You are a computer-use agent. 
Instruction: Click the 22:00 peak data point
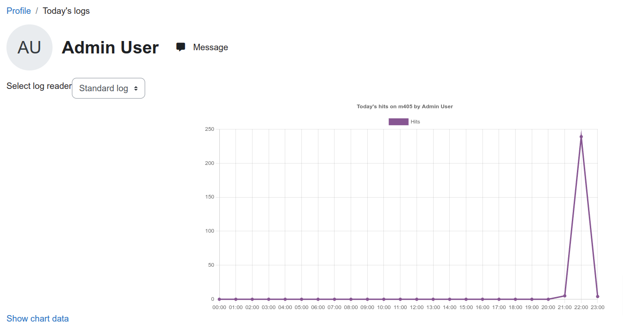[x=581, y=136]
